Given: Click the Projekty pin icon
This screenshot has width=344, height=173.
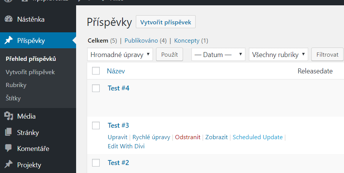Looking at the screenshot, I should (x=8, y=165).
